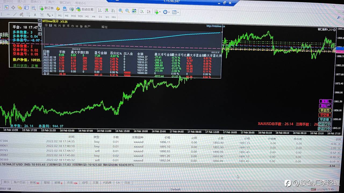
Task: Click the green signal radio icon
Action: [71, 9]
